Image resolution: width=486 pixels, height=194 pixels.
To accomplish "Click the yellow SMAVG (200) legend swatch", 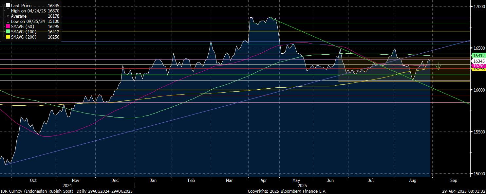I will [8, 37].
